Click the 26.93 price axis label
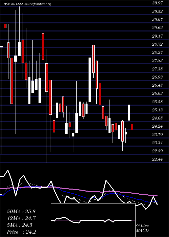The width and height of the screenshot is (169, 237). (158, 77)
